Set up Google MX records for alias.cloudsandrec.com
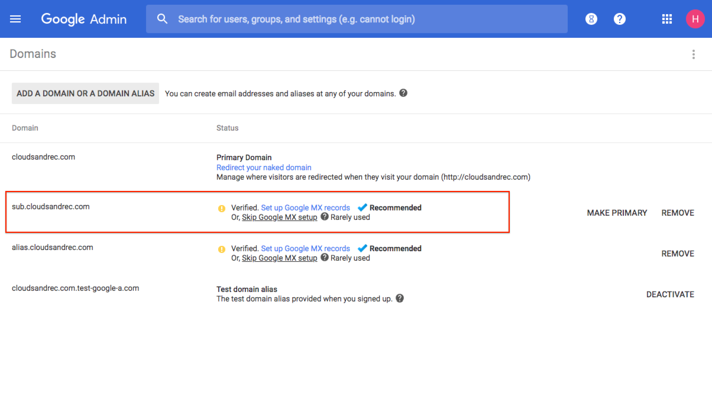The image size is (712, 409). tap(306, 248)
